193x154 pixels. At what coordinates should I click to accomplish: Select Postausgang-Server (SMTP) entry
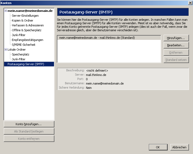[x=26, y=64]
